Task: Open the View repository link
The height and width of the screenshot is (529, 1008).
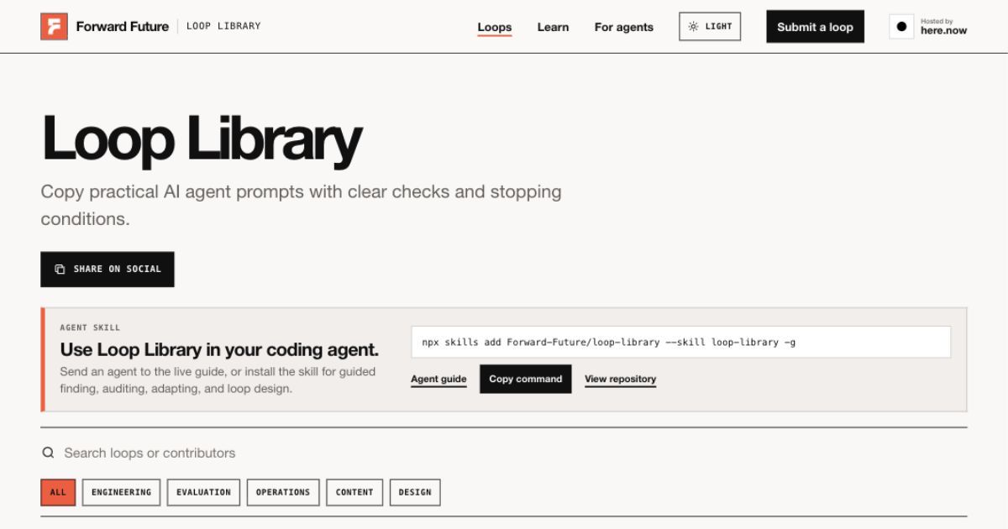Action: click(620, 380)
